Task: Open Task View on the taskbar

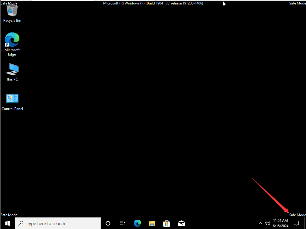Action: coord(122,223)
